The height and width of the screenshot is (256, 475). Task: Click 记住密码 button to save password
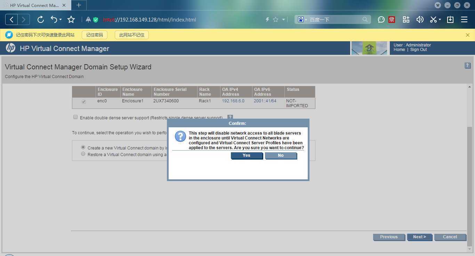pos(95,35)
